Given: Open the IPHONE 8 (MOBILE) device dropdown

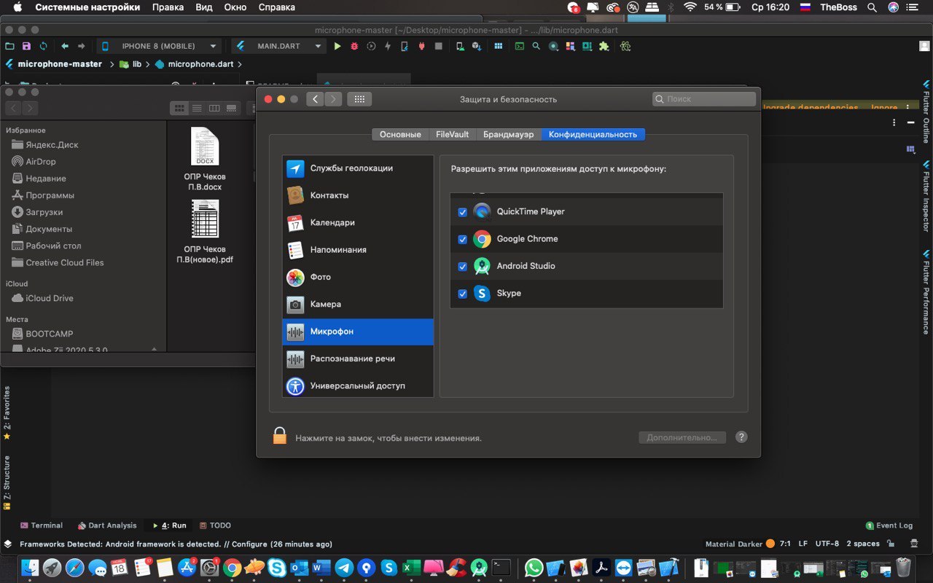Looking at the screenshot, I should point(158,46).
